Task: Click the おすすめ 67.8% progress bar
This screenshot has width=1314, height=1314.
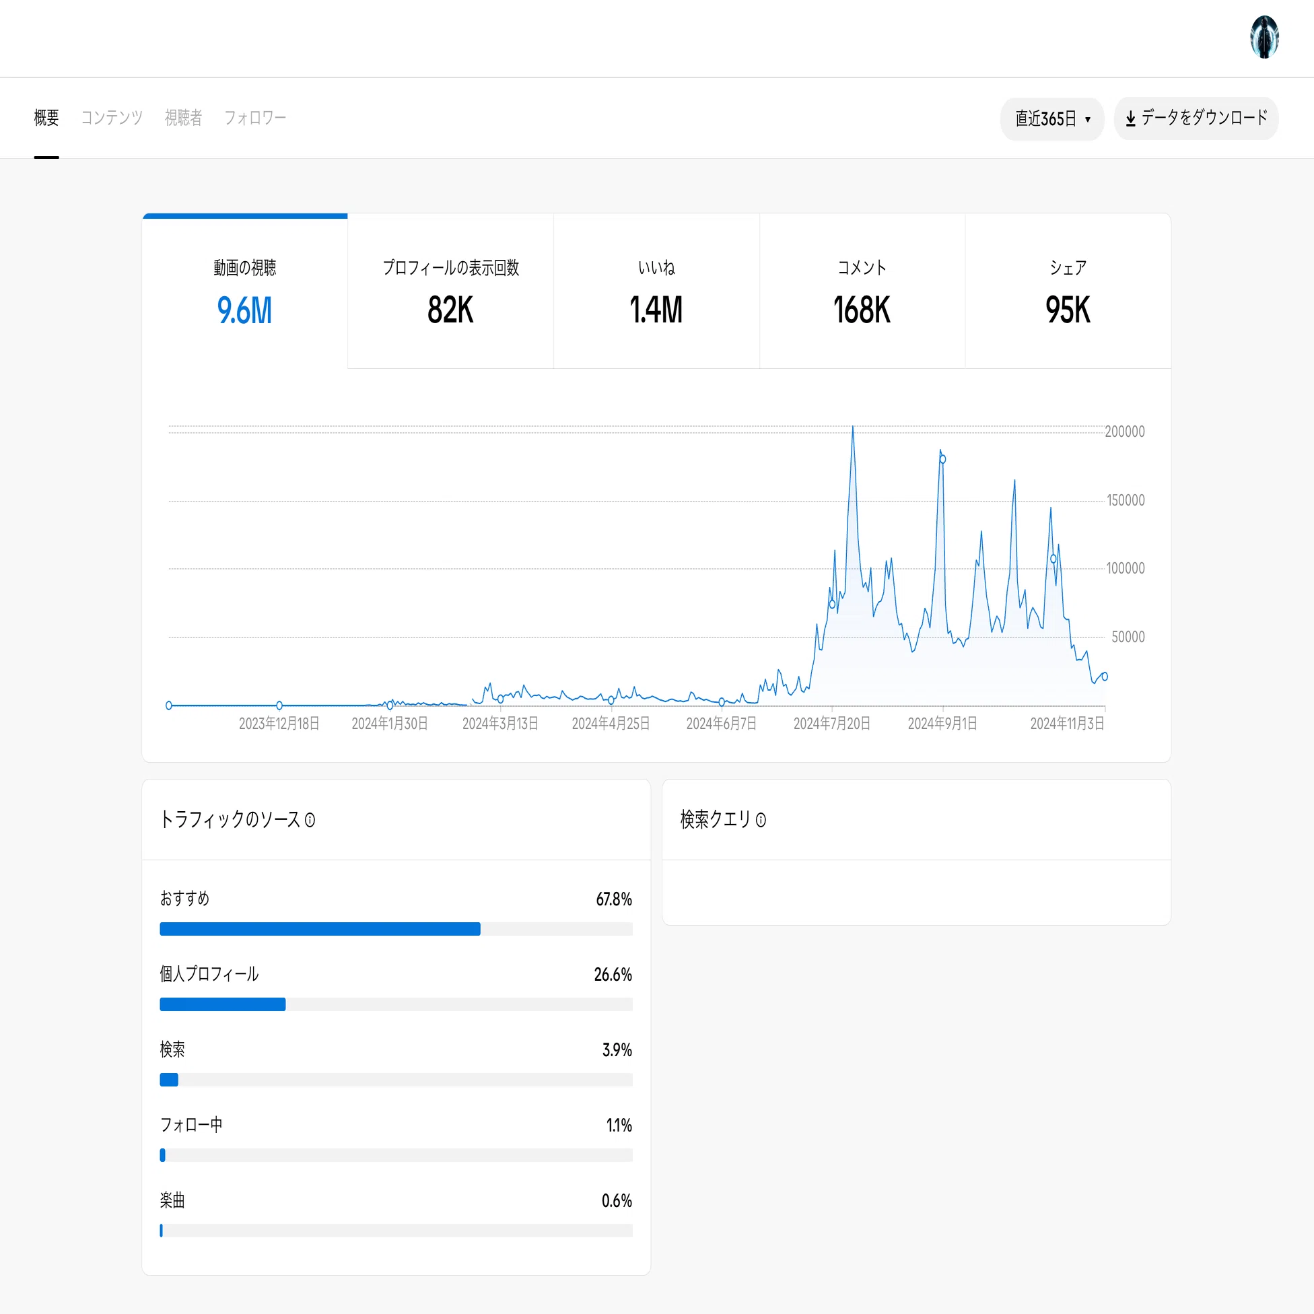Action: [x=396, y=929]
